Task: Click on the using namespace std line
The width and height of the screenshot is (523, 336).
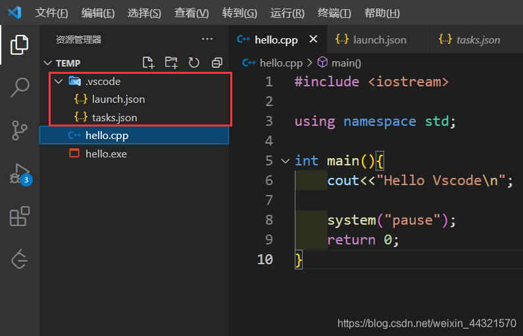Action: point(375,121)
